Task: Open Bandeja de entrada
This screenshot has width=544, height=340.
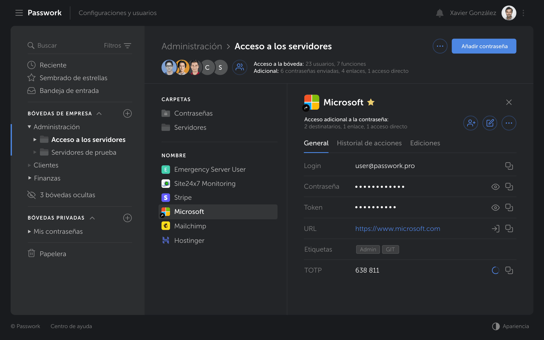Action: pos(63,91)
